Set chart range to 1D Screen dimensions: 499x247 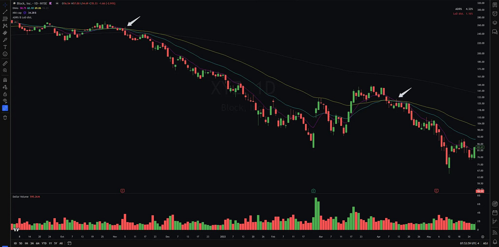(15, 243)
